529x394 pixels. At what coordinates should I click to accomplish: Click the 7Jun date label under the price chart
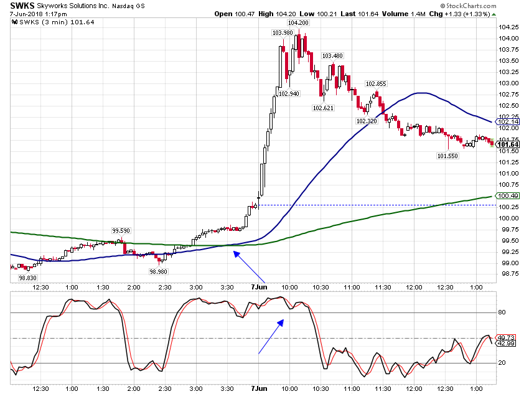(259, 287)
